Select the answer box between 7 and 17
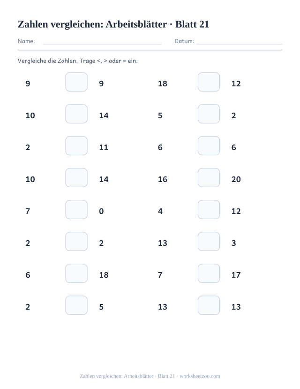 click(209, 274)
